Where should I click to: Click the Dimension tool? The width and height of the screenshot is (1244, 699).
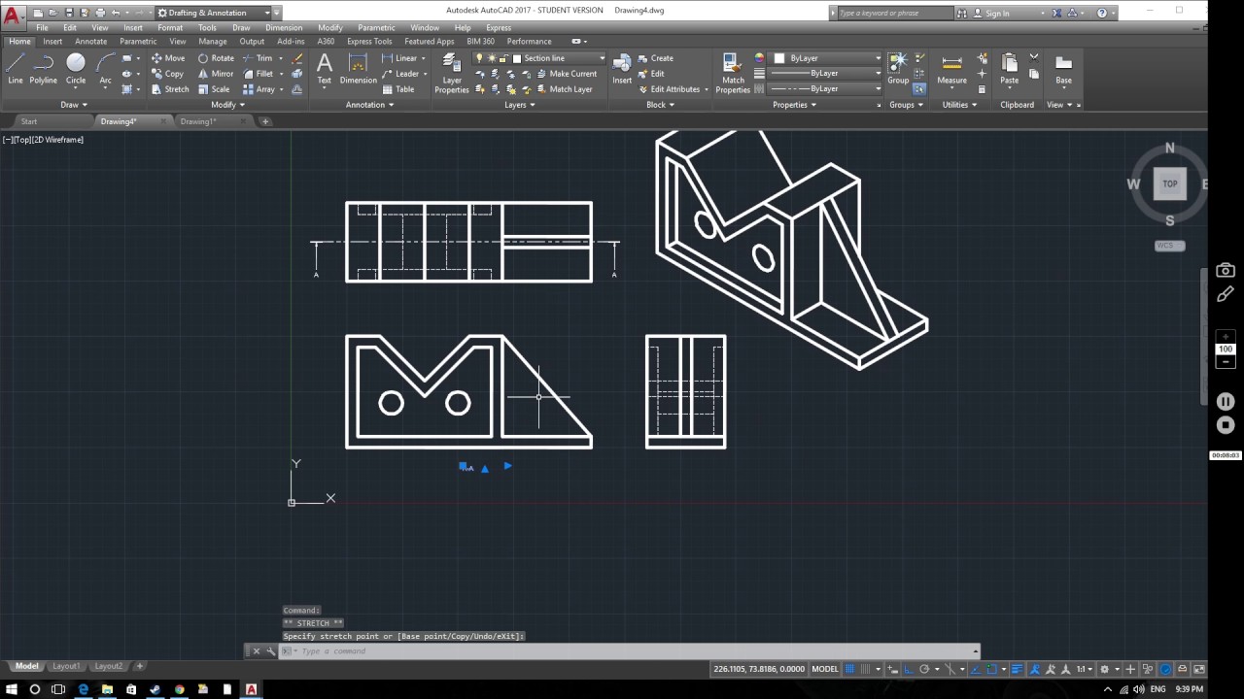[x=358, y=69]
